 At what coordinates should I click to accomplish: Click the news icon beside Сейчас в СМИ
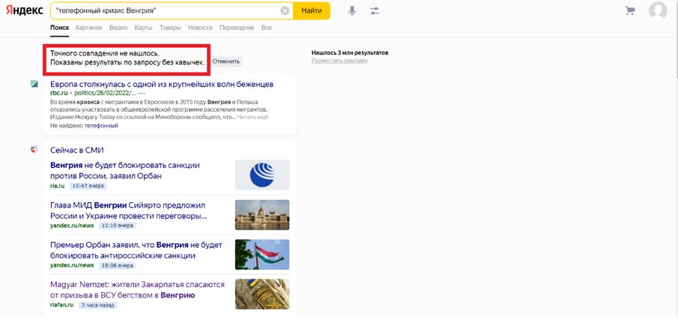(x=34, y=150)
